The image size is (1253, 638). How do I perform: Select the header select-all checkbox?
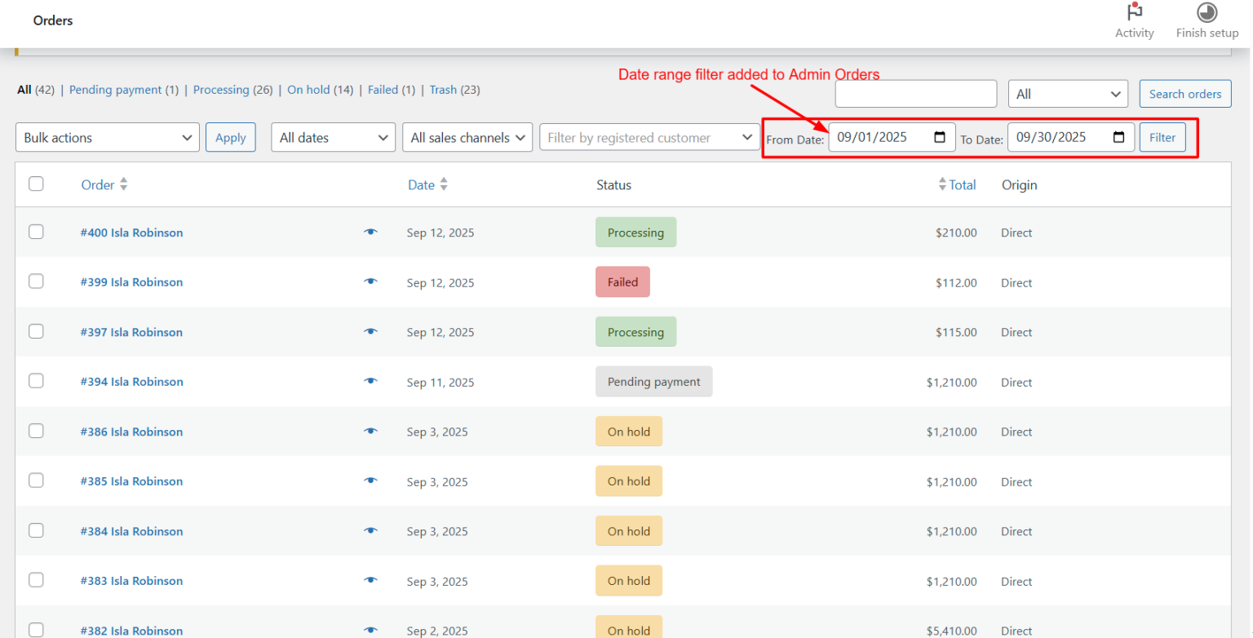click(x=36, y=184)
